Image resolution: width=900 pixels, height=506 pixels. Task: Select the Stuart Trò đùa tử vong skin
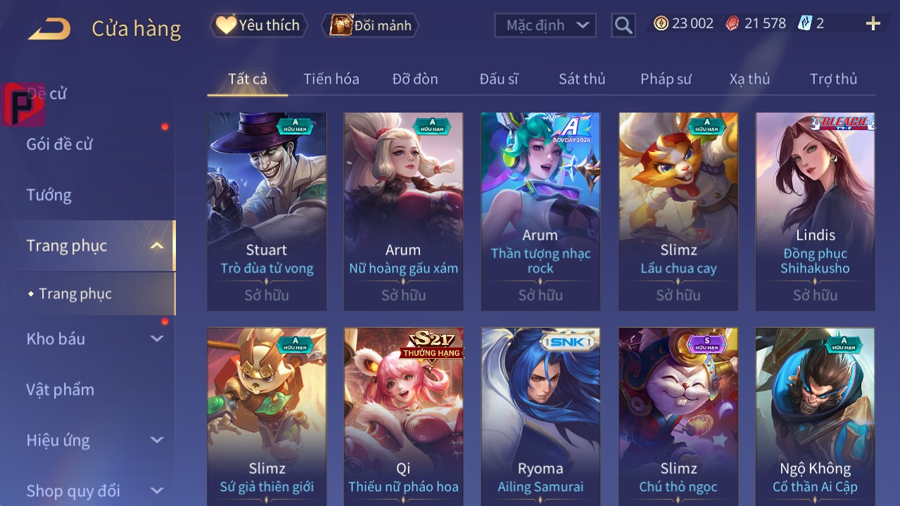267,211
